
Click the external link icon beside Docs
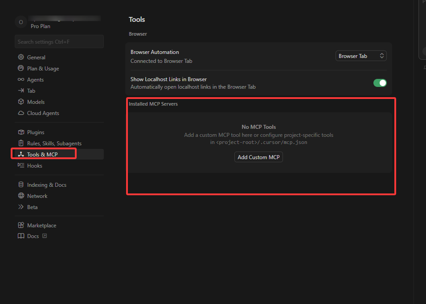tap(45, 236)
